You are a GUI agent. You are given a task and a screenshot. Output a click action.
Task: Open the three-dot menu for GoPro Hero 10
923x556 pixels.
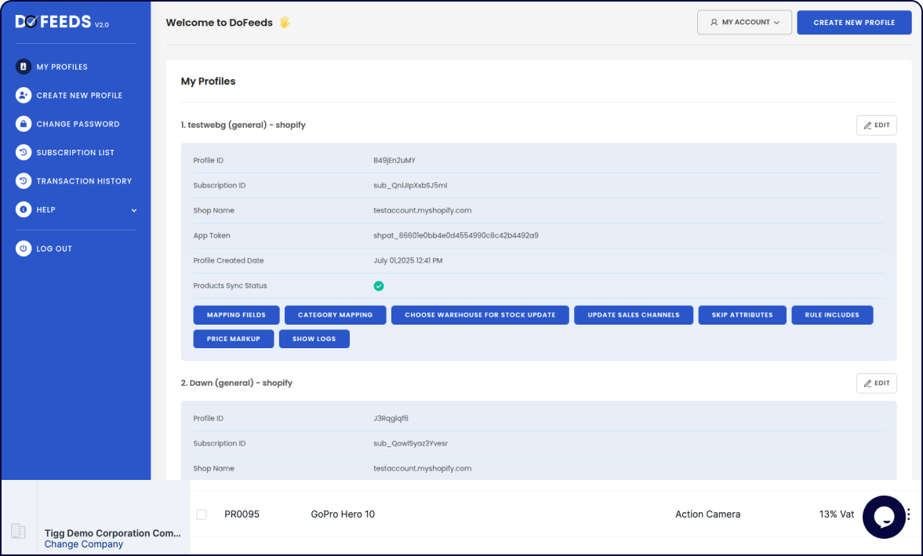click(x=909, y=514)
